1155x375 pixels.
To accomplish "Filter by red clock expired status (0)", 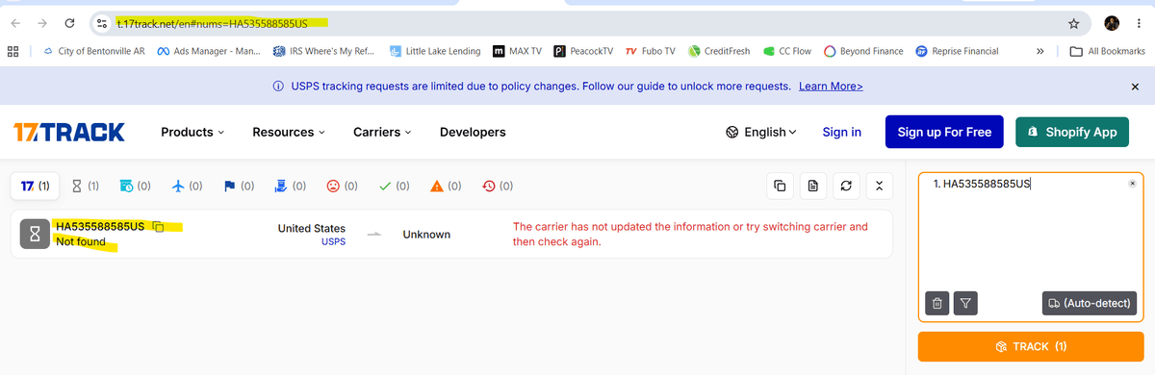I will click(x=498, y=186).
